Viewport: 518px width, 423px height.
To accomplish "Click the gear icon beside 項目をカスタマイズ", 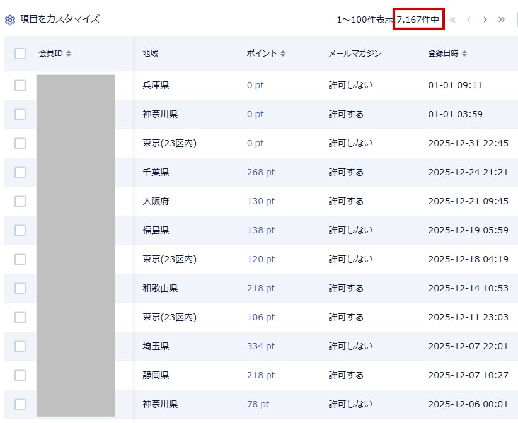I will pyautogui.click(x=10, y=20).
